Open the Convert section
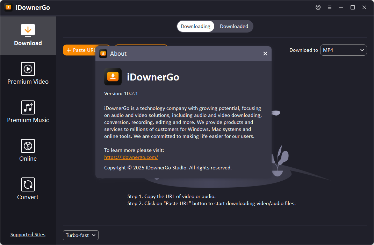 point(28,189)
